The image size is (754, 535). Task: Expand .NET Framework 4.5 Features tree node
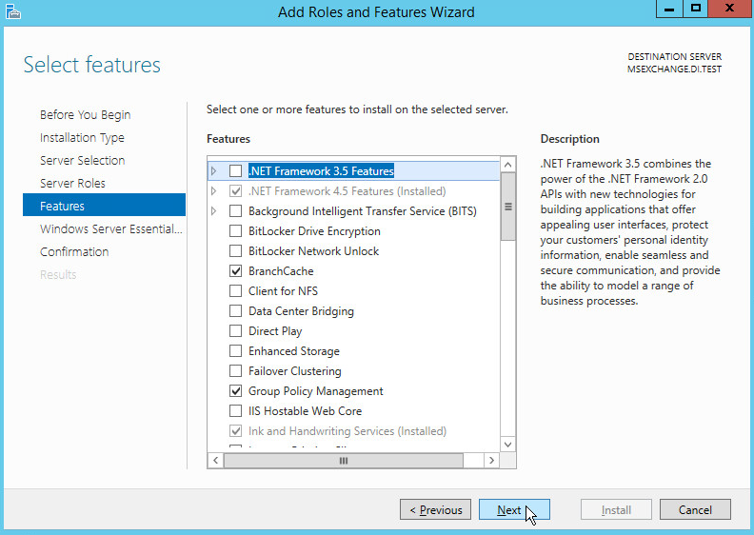tap(214, 191)
